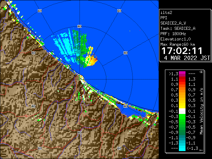Click the '4 MAR 2022 JST' date
The image size is (212, 159).
point(187,58)
